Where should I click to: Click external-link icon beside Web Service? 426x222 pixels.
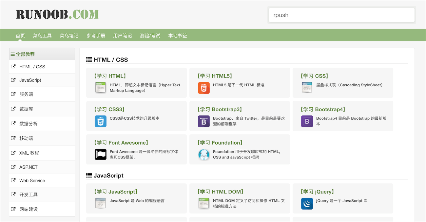click(x=13, y=180)
